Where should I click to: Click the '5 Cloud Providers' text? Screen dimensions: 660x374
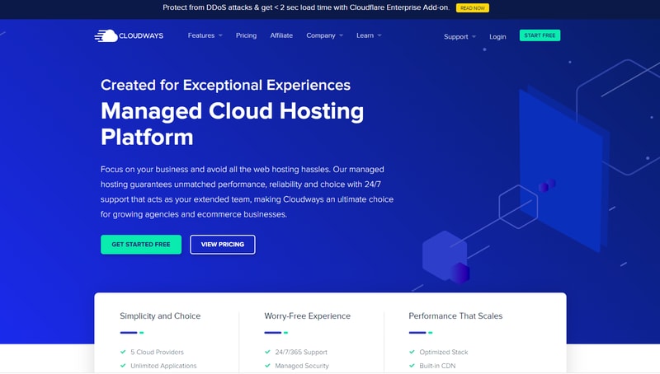[x=157, y=352]
